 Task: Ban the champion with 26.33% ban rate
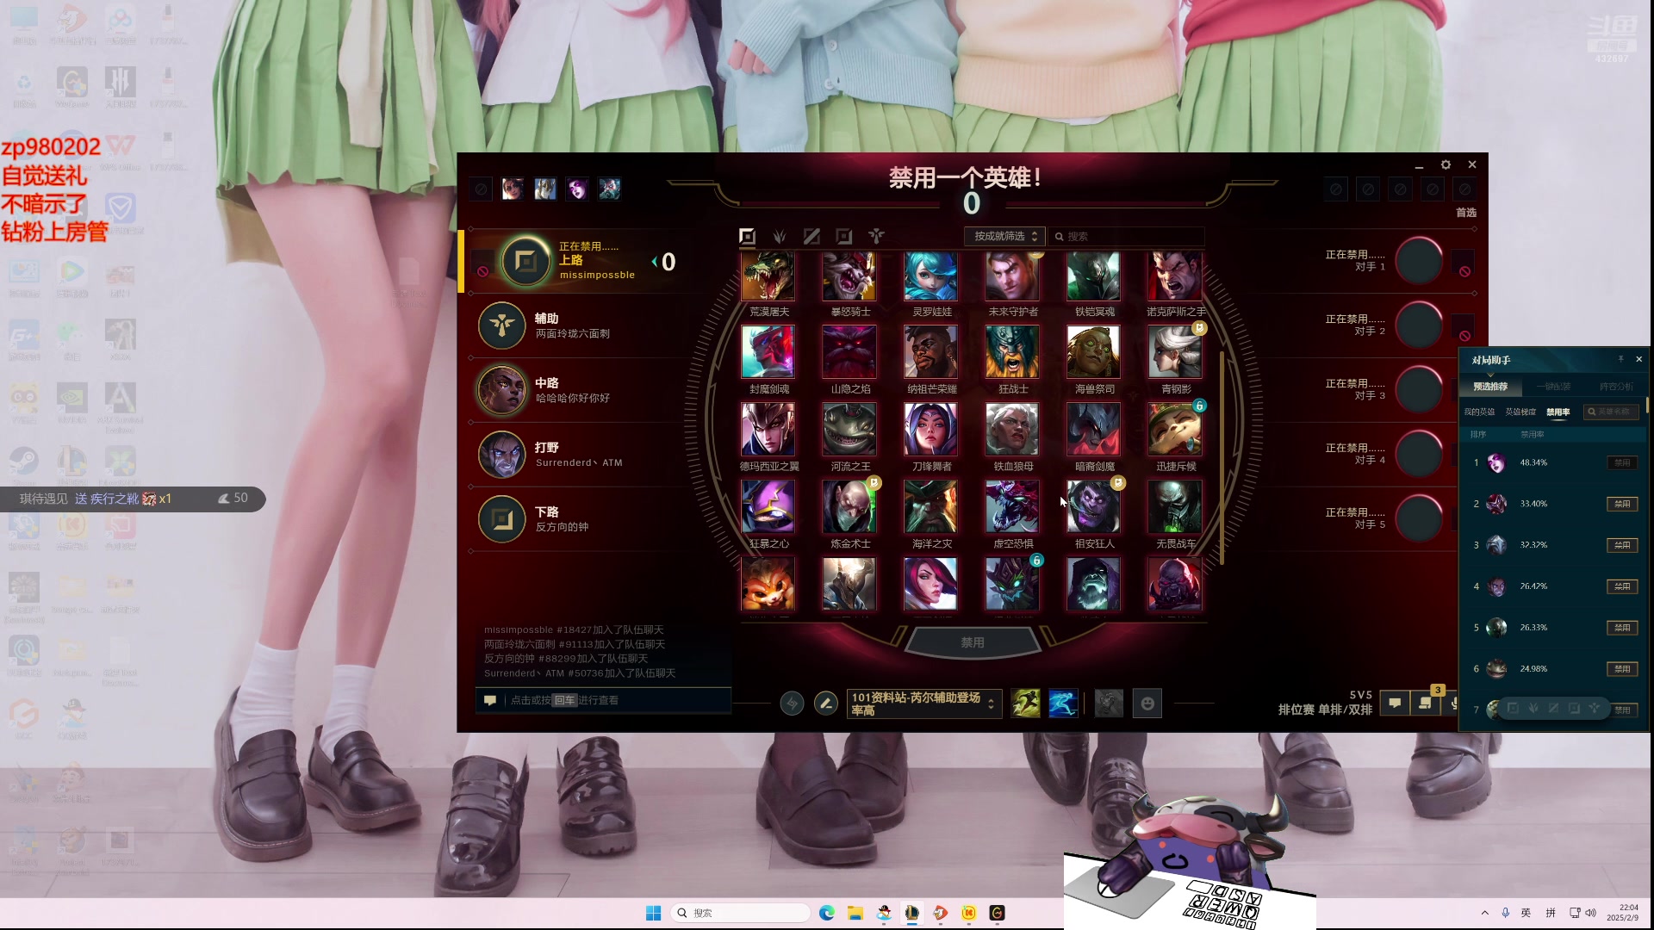(x=1622, y=628)
